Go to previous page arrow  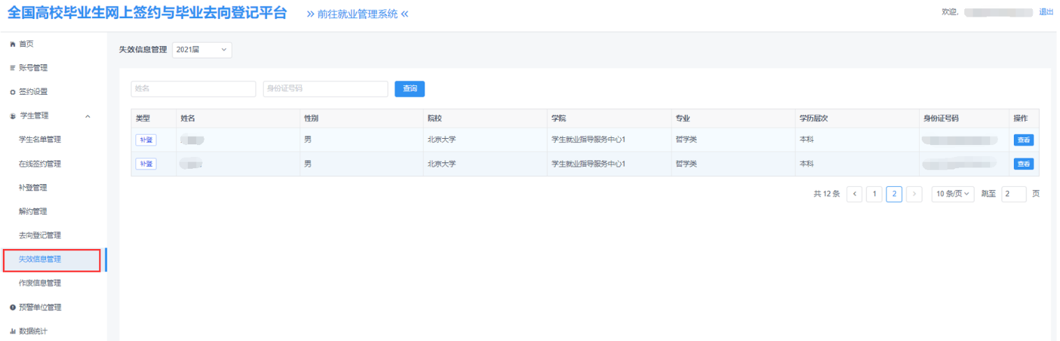854,194
